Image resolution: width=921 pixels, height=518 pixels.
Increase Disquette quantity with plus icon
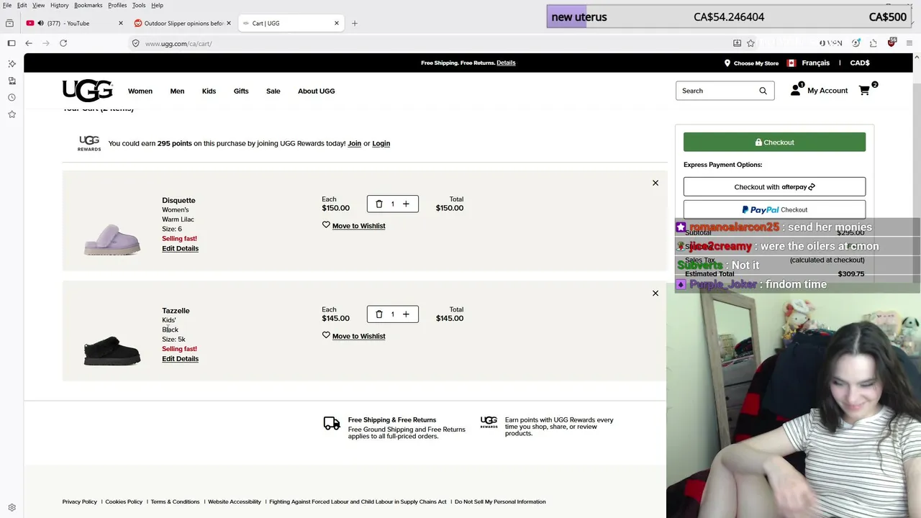(x=406, y=204)
